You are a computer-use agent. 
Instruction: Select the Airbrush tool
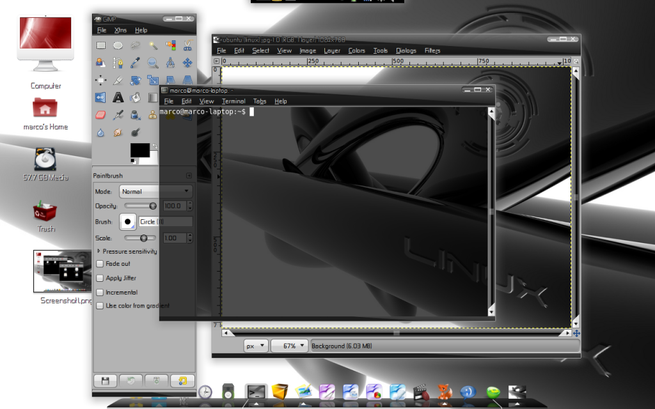coord(118,115)
